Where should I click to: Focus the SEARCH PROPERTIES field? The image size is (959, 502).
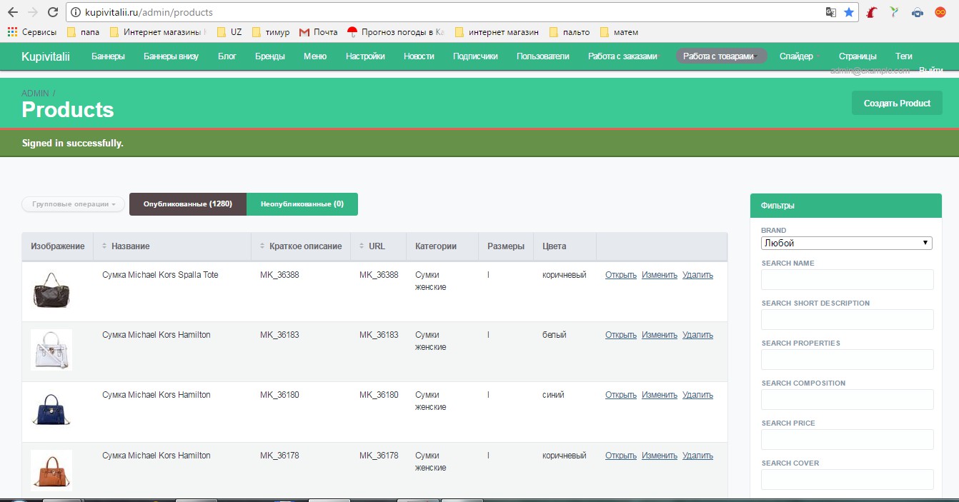point(848,360)
